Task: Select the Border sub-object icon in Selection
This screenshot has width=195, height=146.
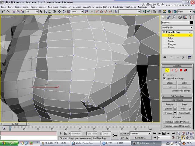Action: pyautogui.click(x=176, y=70)
